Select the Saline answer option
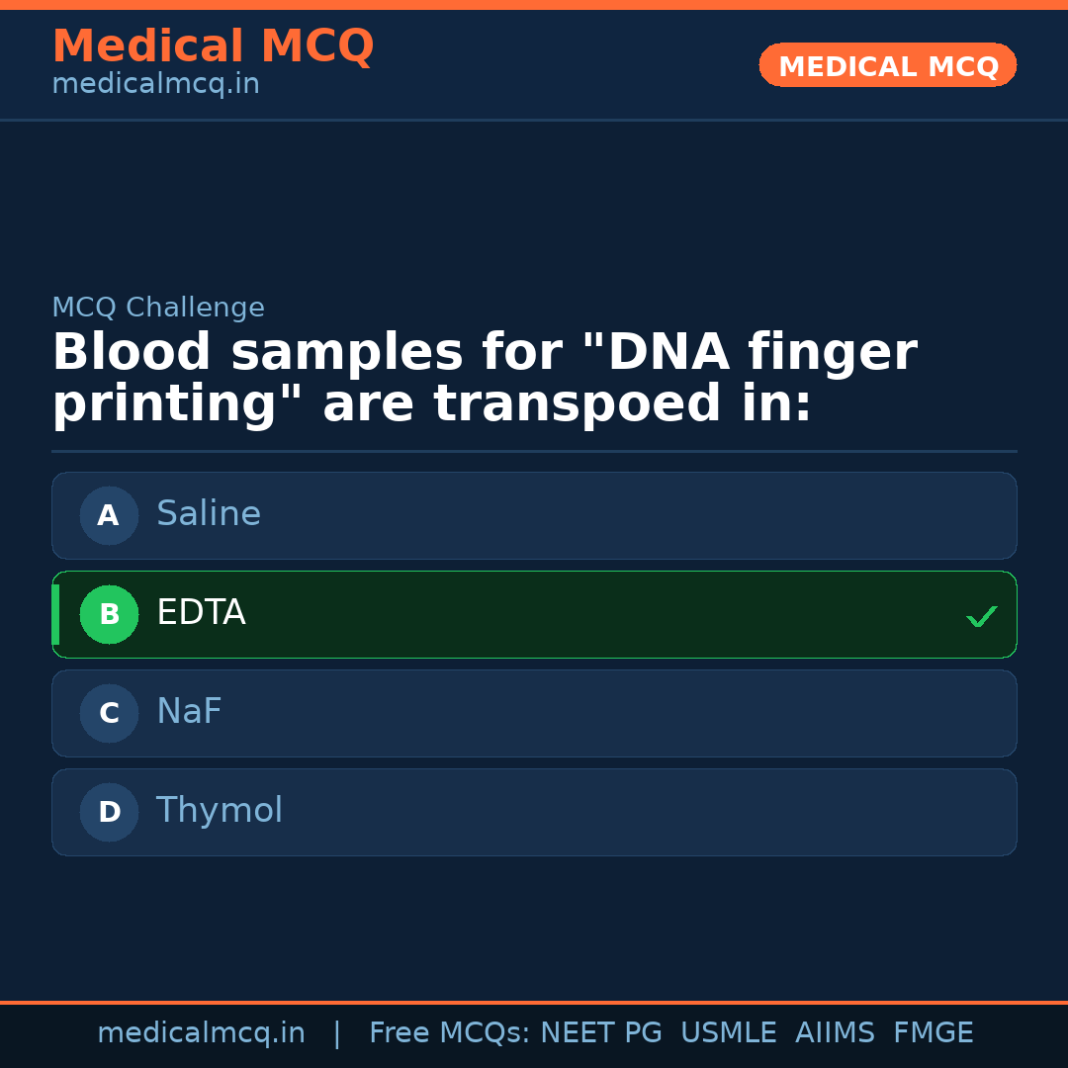This screenshot has height=1068, width=1068. (534, 515)
